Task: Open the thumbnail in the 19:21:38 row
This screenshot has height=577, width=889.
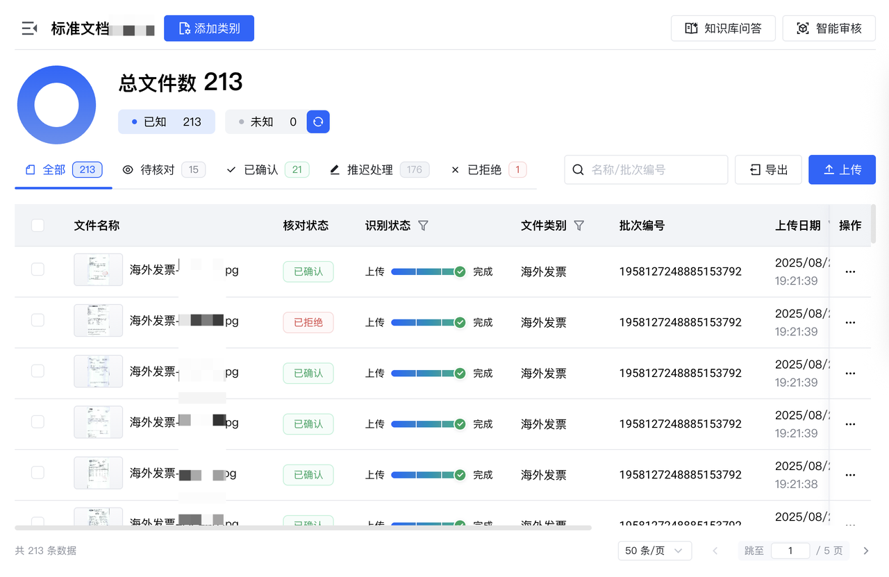Action: click(x=98, y=472)
